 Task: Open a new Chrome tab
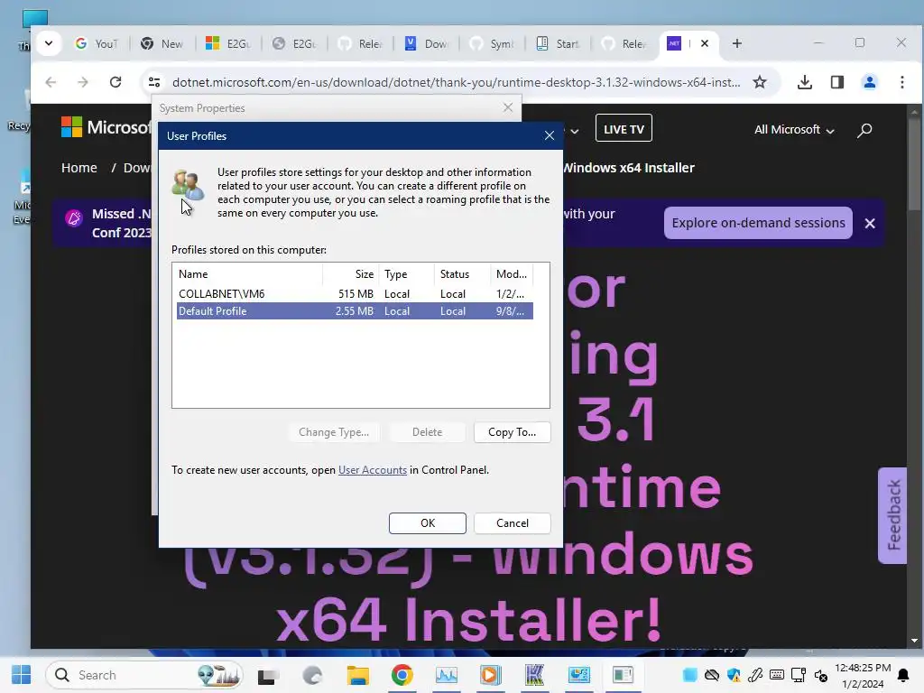[x=736, y=43]
